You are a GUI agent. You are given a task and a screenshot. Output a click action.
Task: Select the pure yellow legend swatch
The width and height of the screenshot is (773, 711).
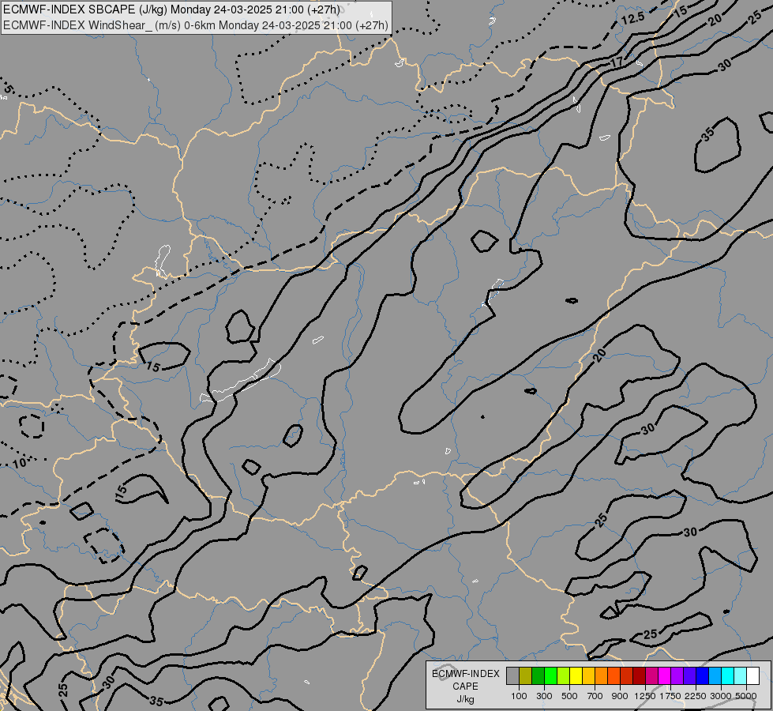click(x=576, y=675)
